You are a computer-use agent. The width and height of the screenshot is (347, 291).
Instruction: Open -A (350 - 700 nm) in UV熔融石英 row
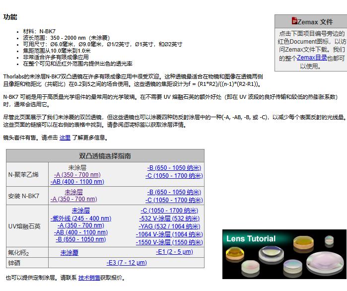(81, 225)
